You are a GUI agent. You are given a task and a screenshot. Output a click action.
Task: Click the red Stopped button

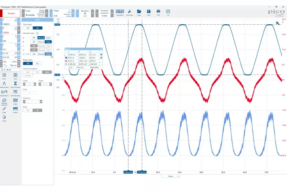pyautogui.click(x=11, y=13)
